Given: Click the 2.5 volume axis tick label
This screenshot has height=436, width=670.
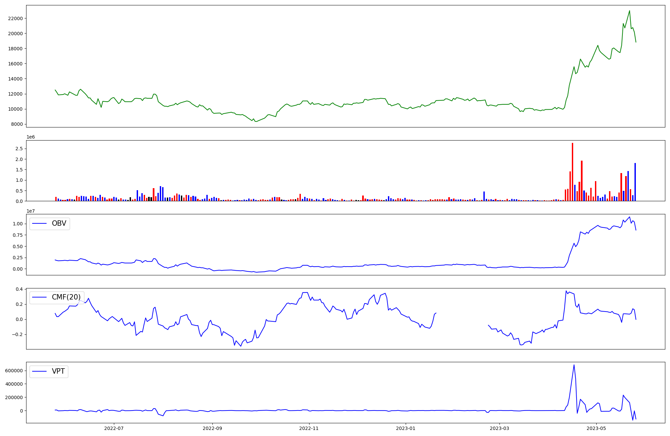Looking at the screenshot, I should 19,149.
